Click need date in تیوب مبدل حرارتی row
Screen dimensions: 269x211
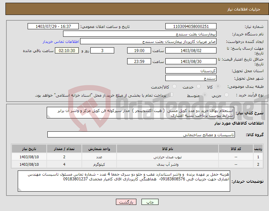point(29,157)
